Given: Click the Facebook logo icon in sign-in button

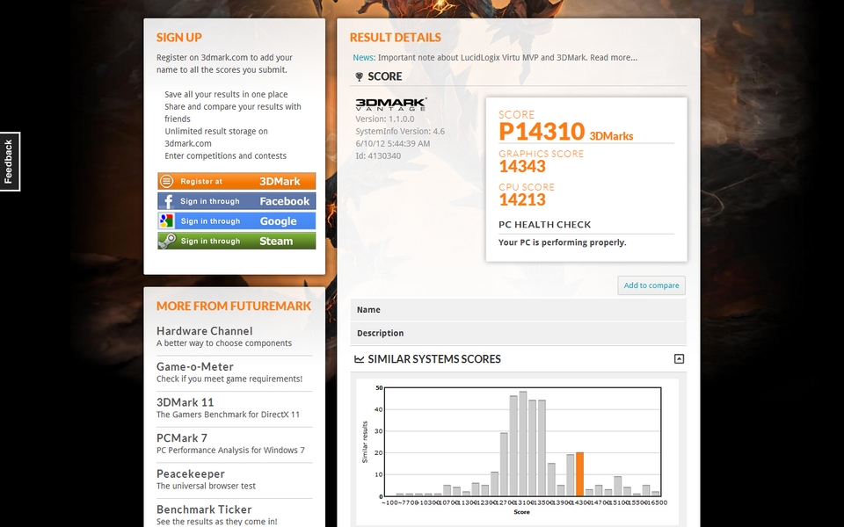Looking at the screenshot, I should (x=167, y=201).
